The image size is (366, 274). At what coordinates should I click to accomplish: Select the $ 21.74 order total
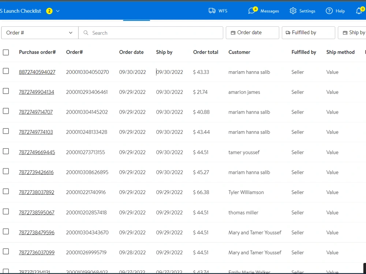pos(200,92)
